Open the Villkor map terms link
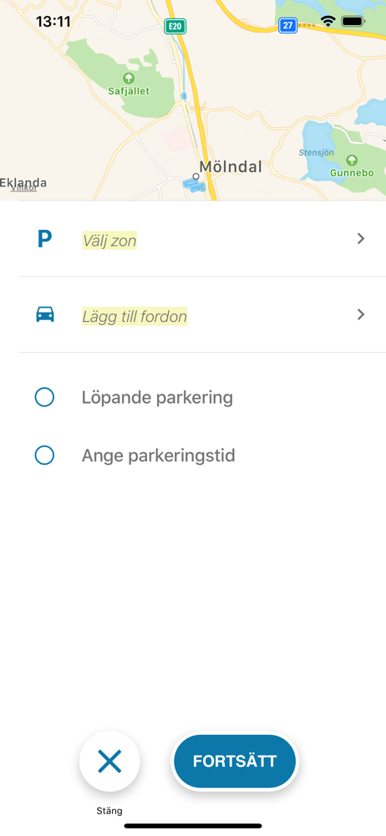 point(24,187)
